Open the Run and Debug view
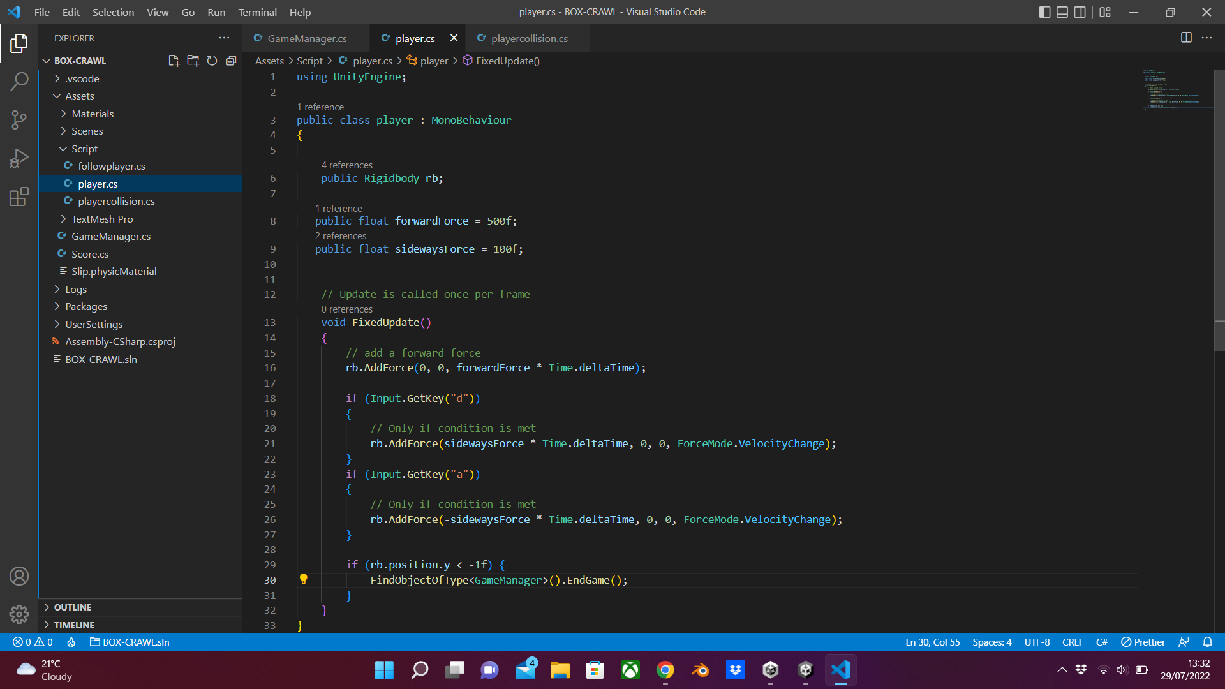This screenshot has height=689, width=1225. click(x=19, y=158)
